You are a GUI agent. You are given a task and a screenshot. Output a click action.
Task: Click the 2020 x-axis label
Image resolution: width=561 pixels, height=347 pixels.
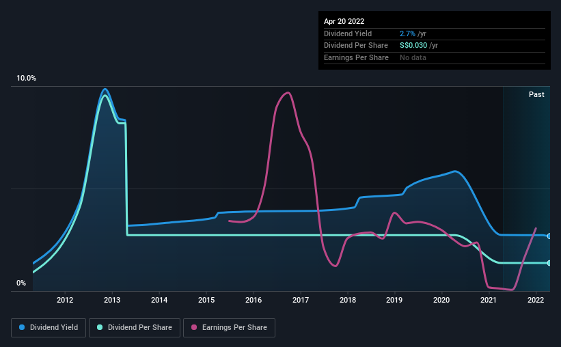coord(441,300)
